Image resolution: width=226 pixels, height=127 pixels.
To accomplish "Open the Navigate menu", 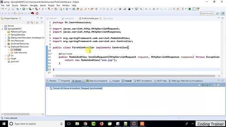I will (34, 5).
